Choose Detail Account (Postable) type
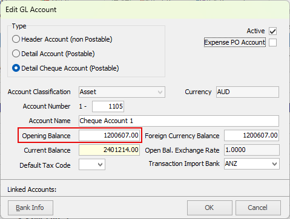Viewport: 290px width, 219px height. tap(16, 54)
